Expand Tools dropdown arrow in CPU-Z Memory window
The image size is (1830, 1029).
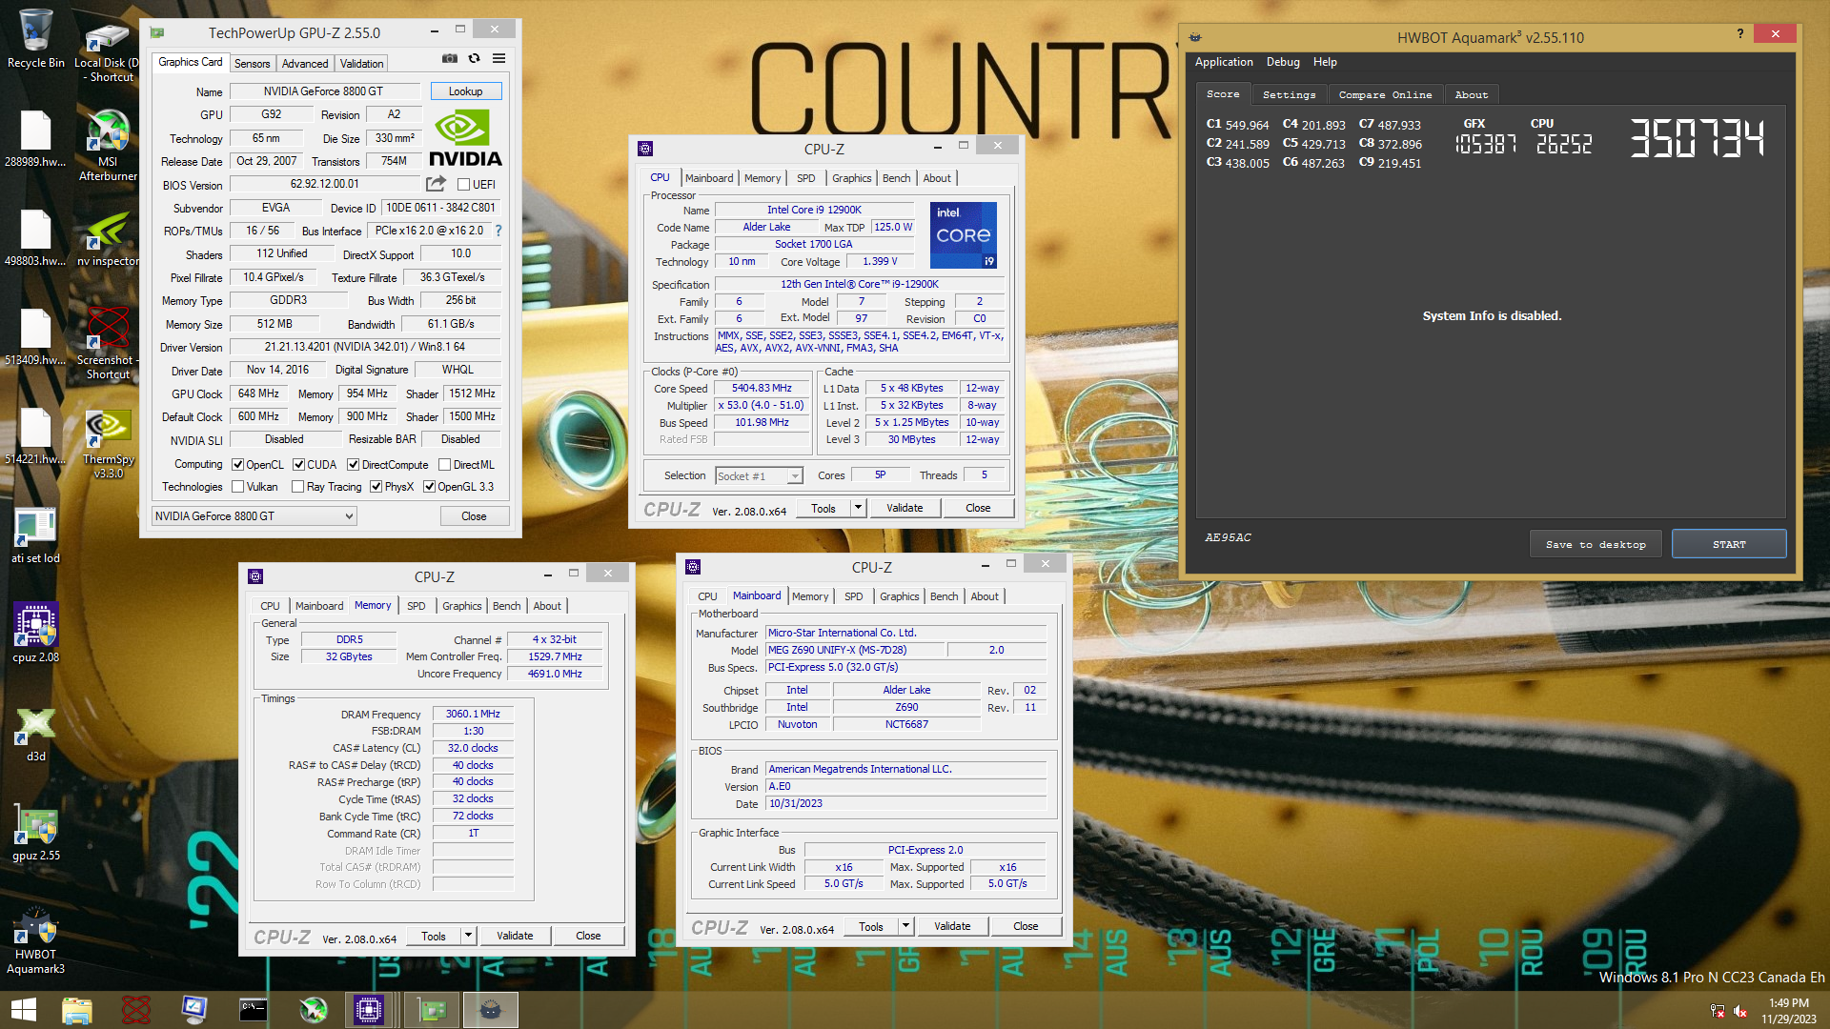point(468,936)
